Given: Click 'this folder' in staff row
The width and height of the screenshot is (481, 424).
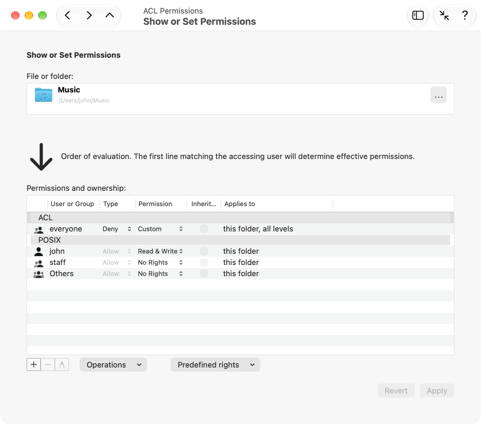Looking at the screenshot, I should (x=241, y=262).
